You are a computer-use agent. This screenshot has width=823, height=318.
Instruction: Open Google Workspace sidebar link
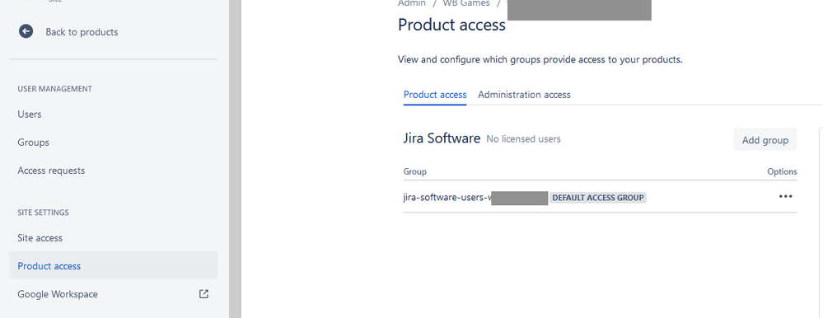pyautogui.click(x=58, y=294)
